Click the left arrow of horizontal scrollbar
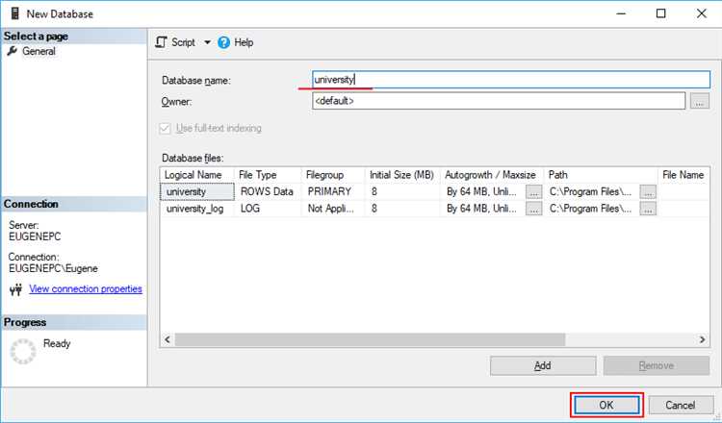 click(x=168, y=339)
